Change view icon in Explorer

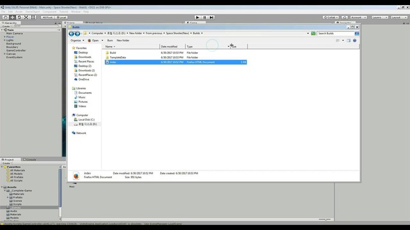click(x=338, y=40)
